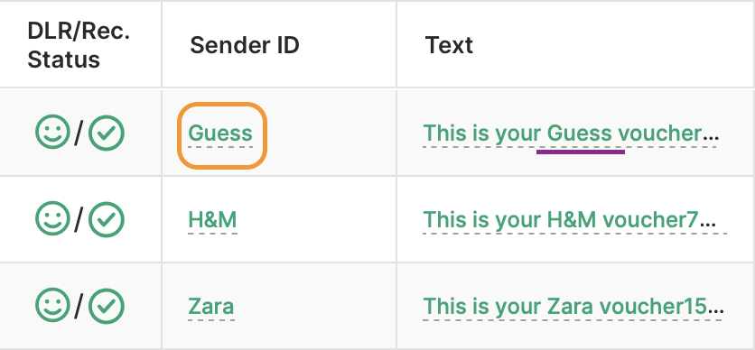Click the smiley delivery icon in H&M row
Image resolution: width=755 pixels, height=350 pixels.
tap(52, 219)
